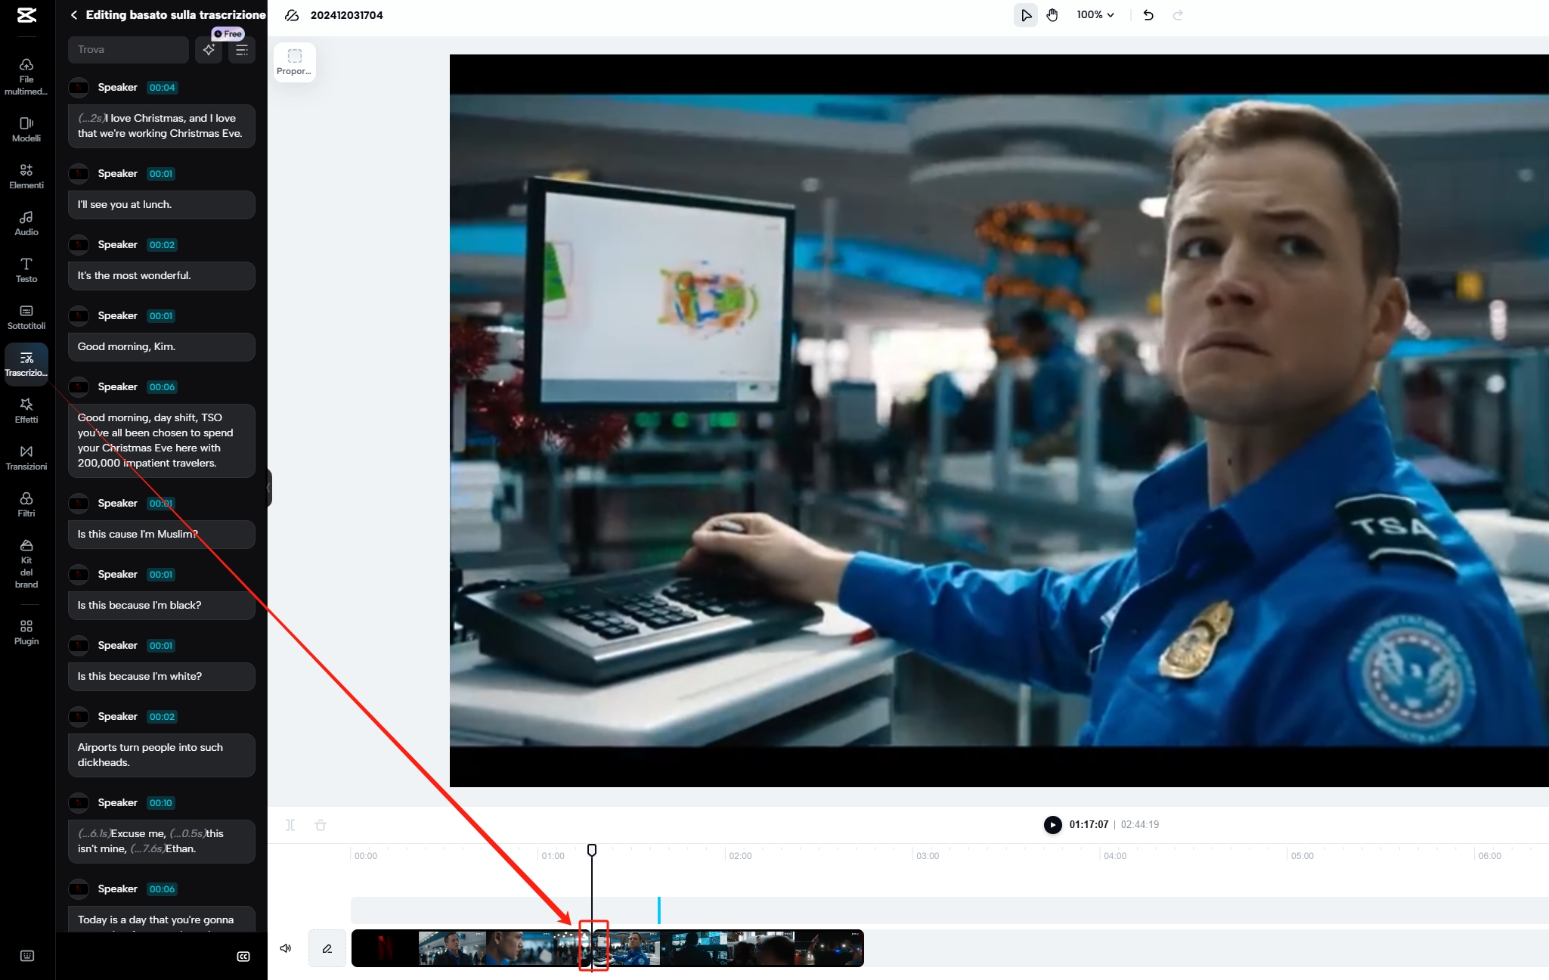
Task: Open the Modelli templates panel
Action: point(26,129)
